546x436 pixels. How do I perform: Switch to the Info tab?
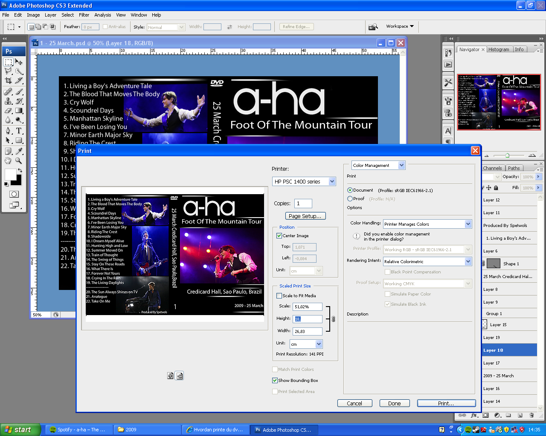(519, 49)
